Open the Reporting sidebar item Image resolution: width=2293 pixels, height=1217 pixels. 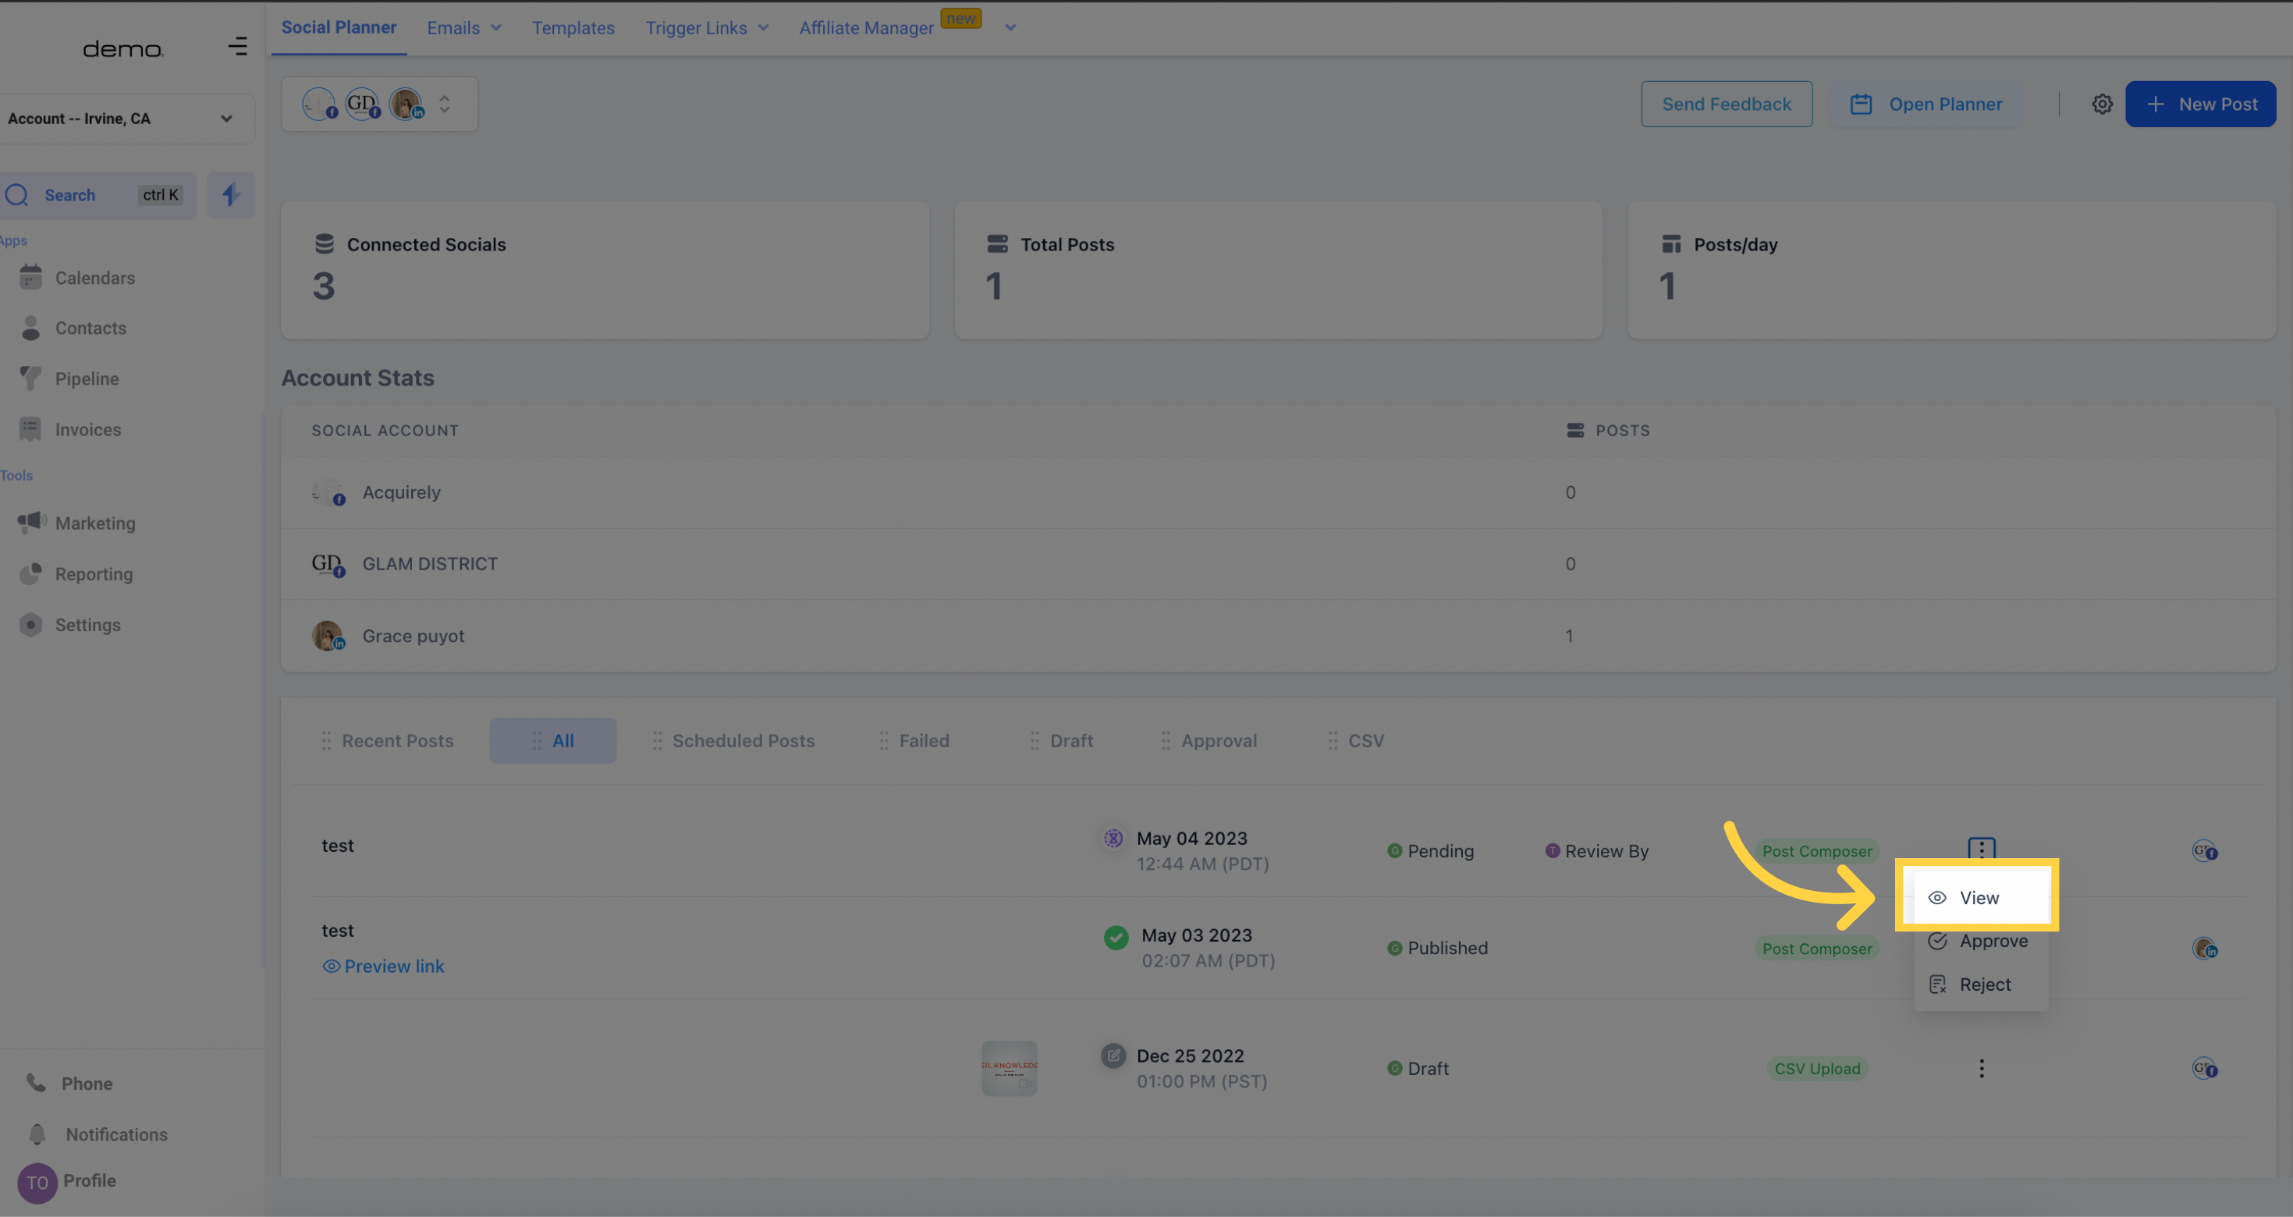[x=94, y=574]
